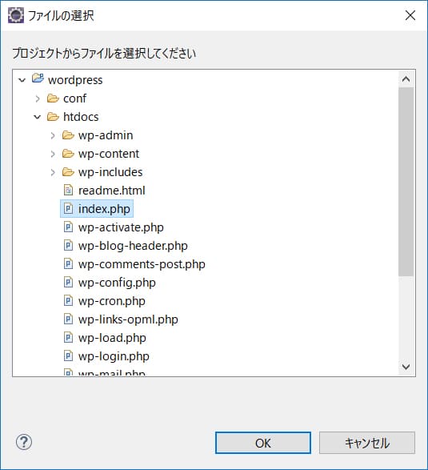Expand the conf folder
Screen dimensions: 428x470
point(38,98)
